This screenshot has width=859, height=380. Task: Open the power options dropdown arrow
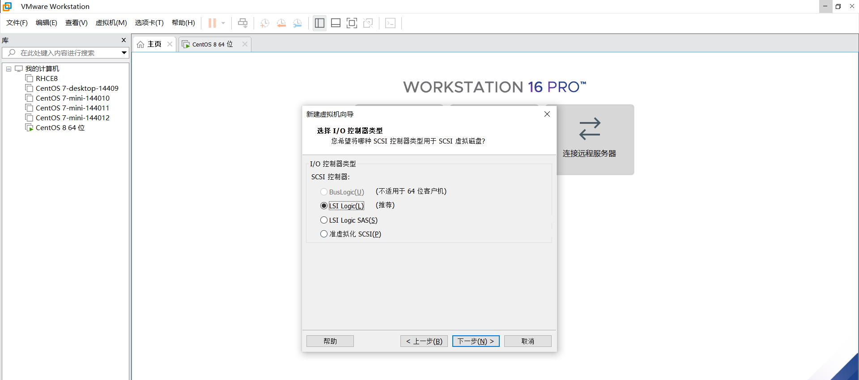[x=223, y=23]
